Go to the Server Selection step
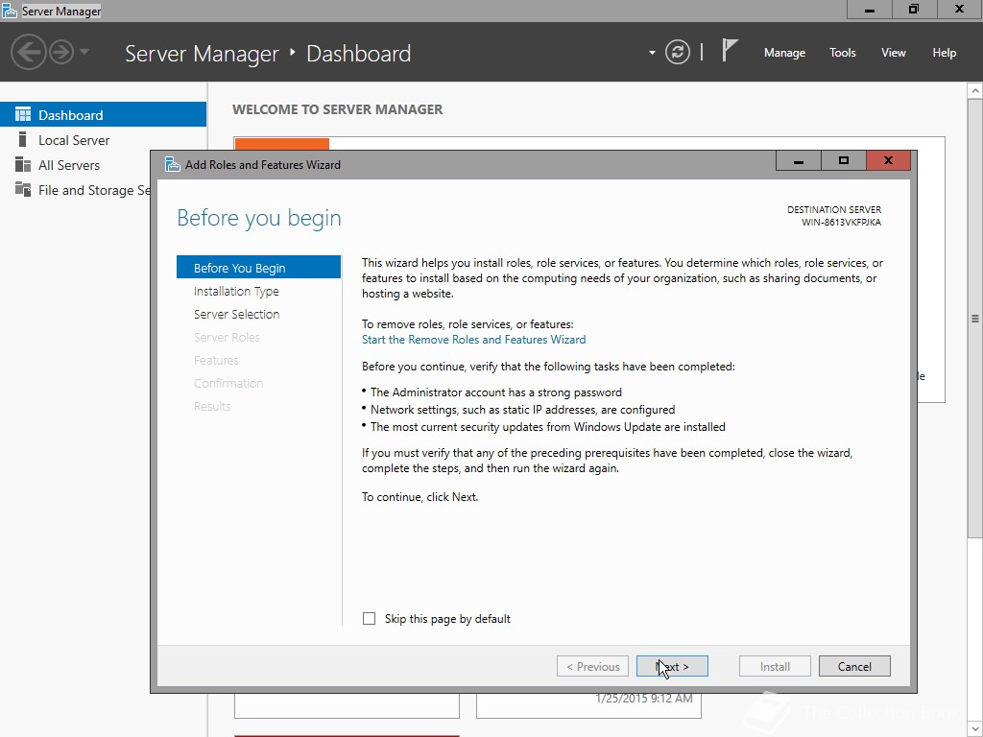This screenshot has width=983, height=737. [236, 314]
